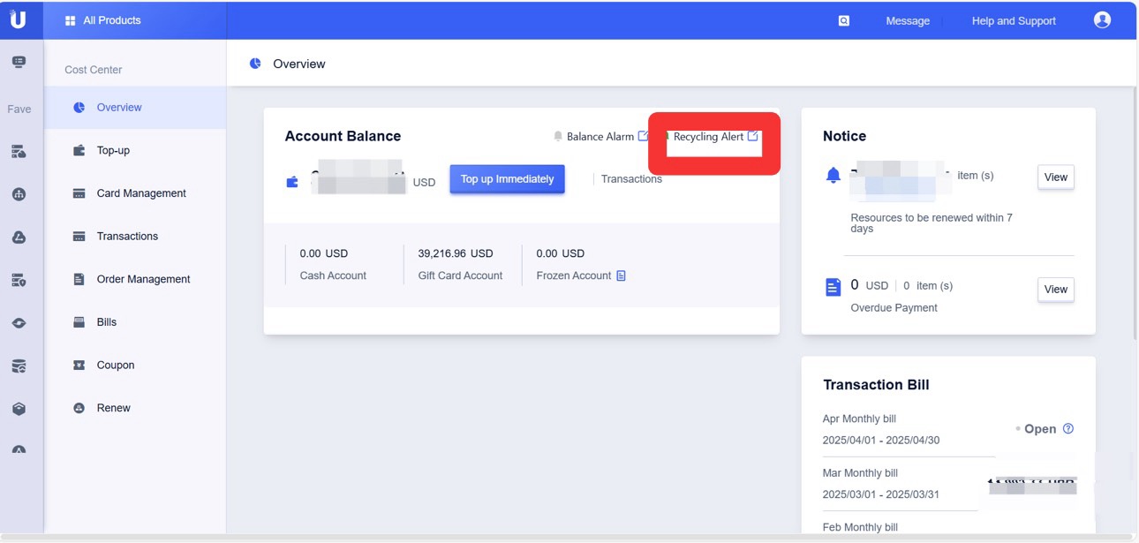The image size is (1139, 543).
Task: Click the Cash Account label
Action: (x=333, y=275)
